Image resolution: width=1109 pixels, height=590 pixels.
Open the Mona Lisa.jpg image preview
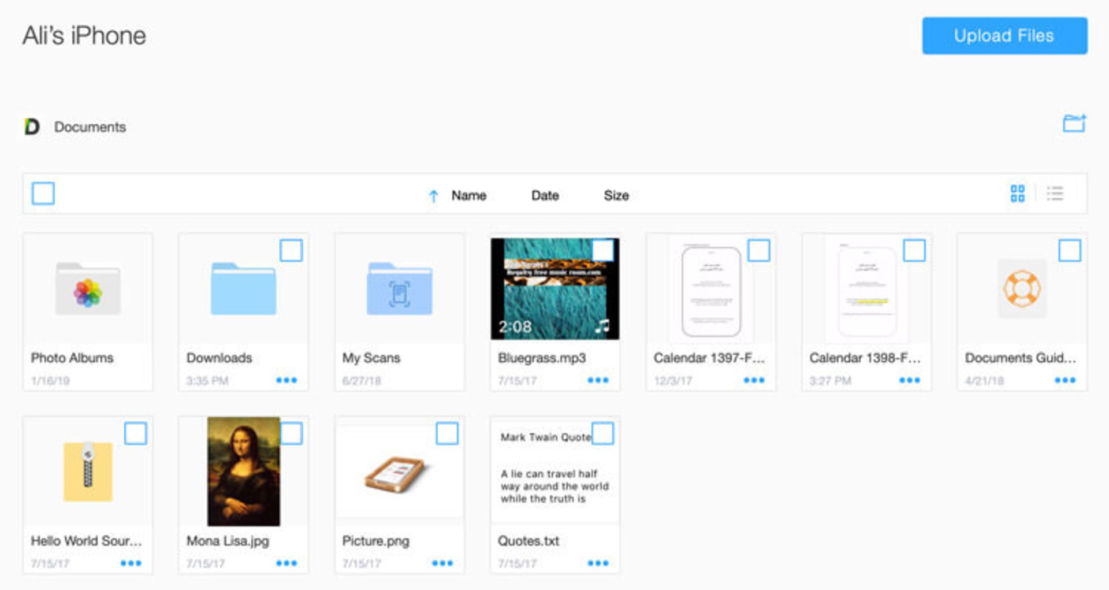(243, 471)
